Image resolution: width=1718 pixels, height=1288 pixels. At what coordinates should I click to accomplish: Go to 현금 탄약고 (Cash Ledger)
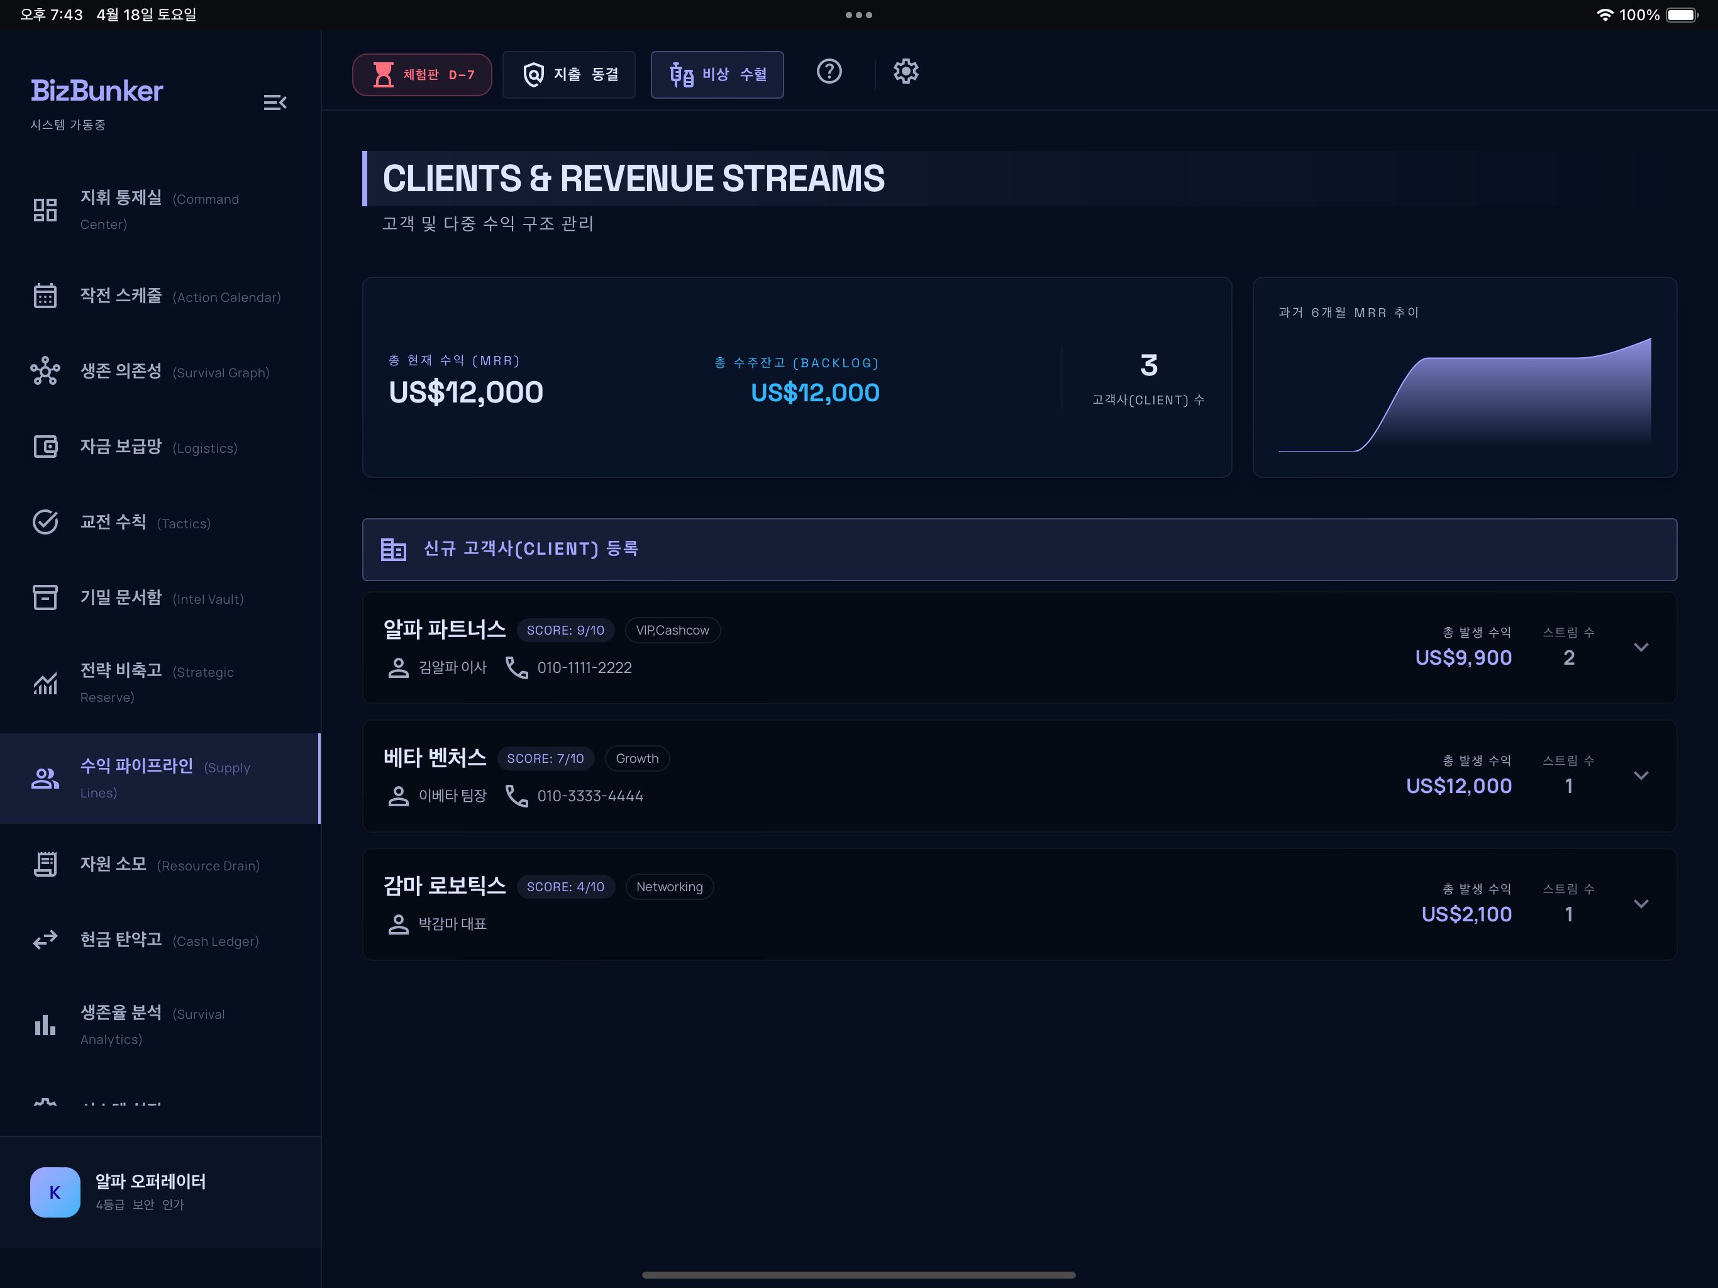[x=160, y=940]
